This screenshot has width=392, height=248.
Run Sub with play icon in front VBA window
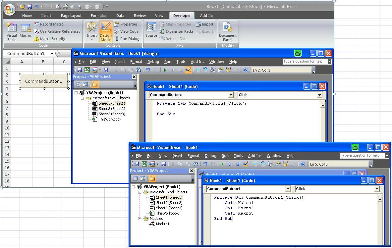click(x=222, y=164)
